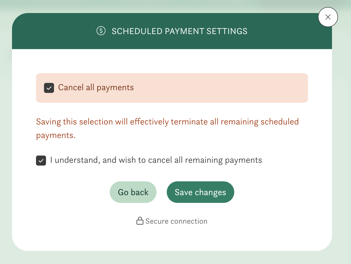Click the word payments ending the warning

55,136
